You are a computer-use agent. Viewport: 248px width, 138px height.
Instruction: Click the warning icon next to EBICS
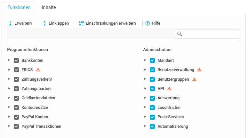(38, 70)
